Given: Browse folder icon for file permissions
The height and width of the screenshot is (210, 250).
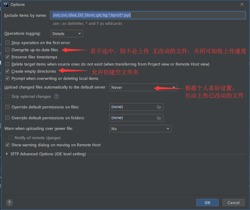Looking at the screenshot, I should [159, 107].
